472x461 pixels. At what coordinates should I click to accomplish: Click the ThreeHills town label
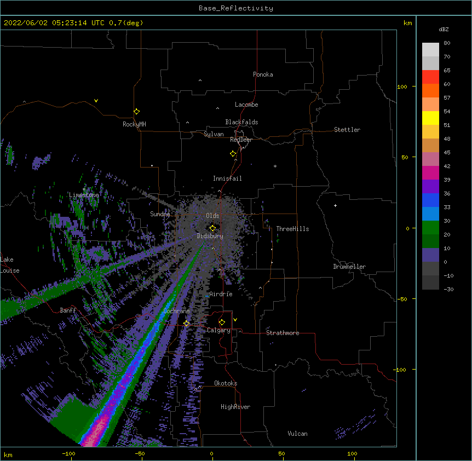pos(292,229)
